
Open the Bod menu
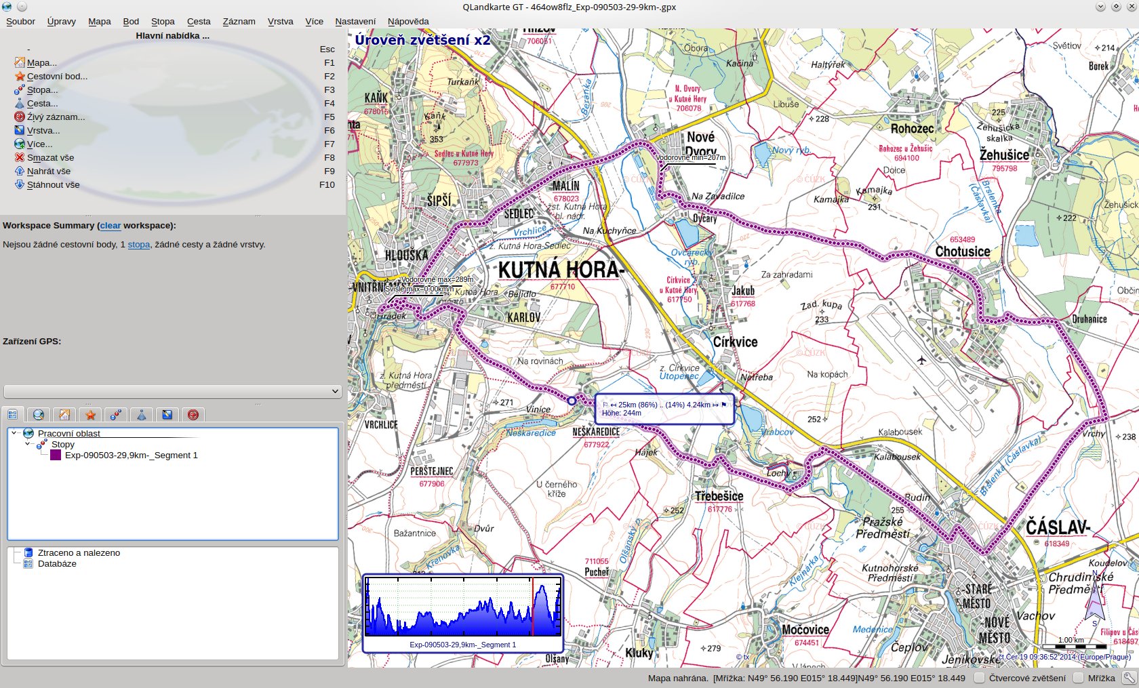131,21
